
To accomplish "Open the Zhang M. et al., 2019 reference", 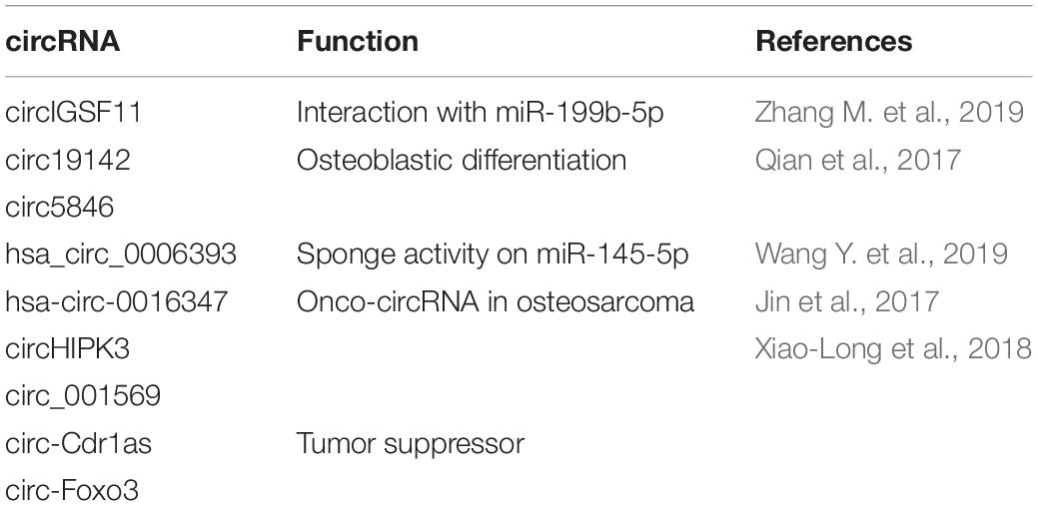I will pos(889,113).
